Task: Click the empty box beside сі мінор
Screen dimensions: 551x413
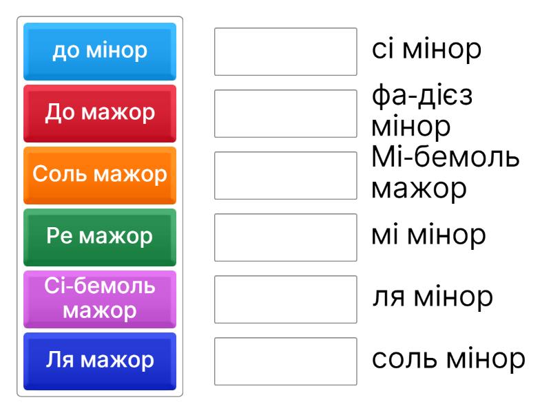Action: (x=285, y=51)
